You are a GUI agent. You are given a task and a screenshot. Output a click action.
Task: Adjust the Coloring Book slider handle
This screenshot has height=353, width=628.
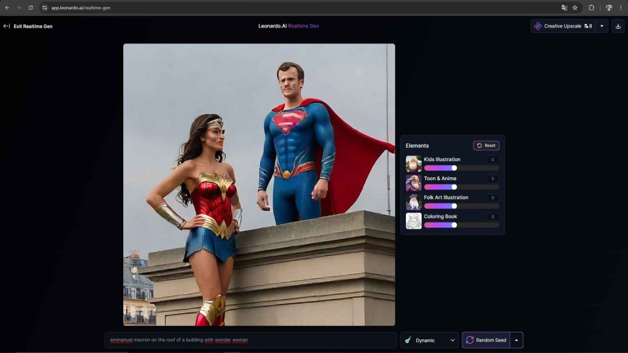click(x=454, y=225)
